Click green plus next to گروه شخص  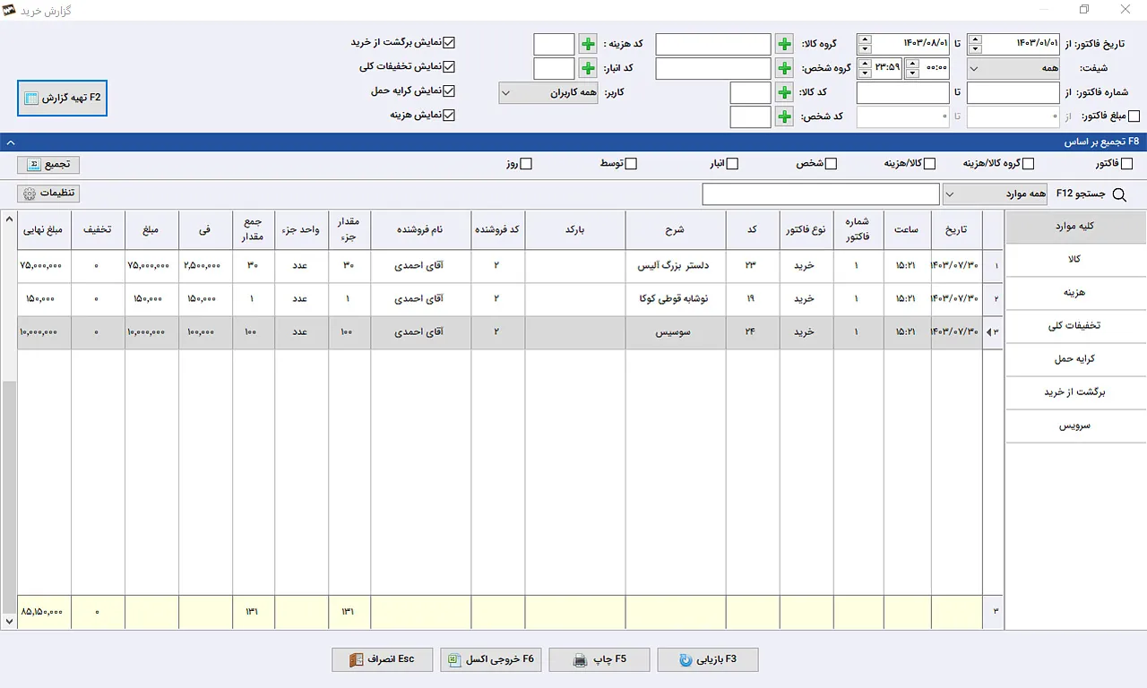784,69
